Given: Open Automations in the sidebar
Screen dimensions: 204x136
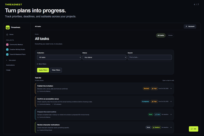Looking at the screenshot, I should pos(10,65).
